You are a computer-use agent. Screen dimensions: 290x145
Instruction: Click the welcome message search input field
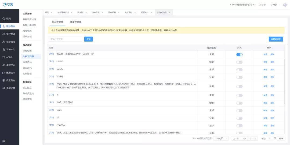pyautogui.click(x=65, y=39)
